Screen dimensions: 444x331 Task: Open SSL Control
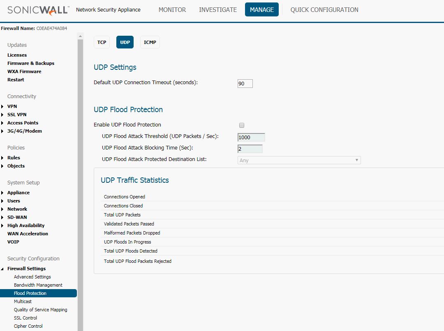(x=25, y=318)
